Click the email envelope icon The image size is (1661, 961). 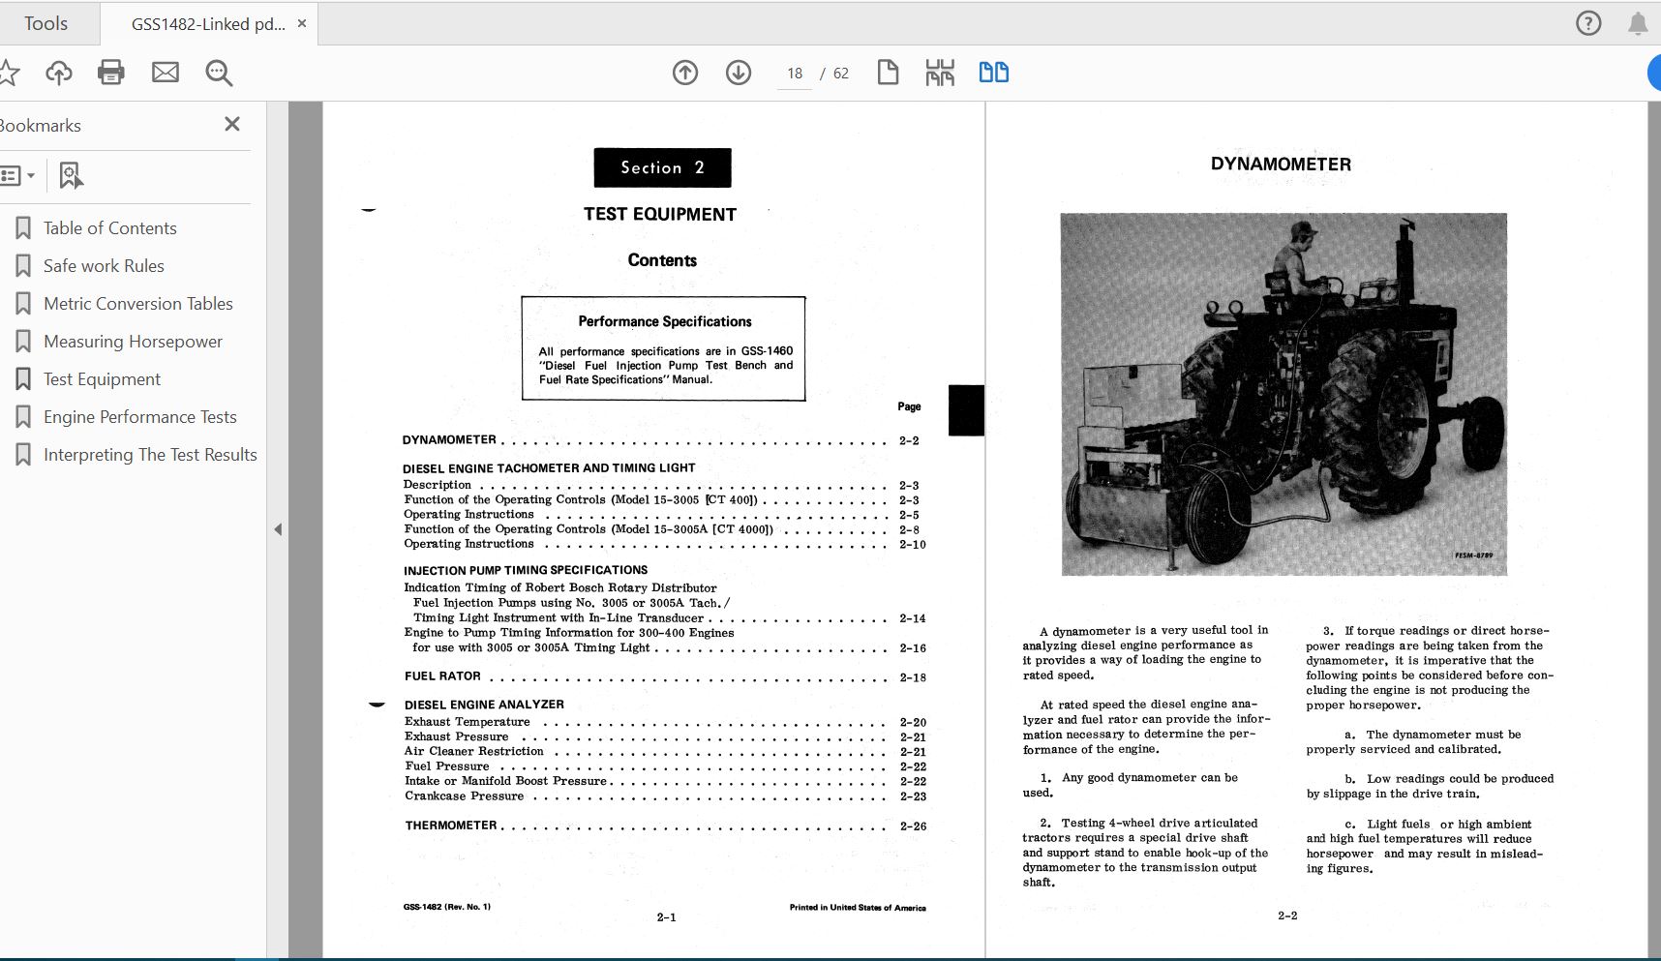pyautogui.click(x=166, y=73)
